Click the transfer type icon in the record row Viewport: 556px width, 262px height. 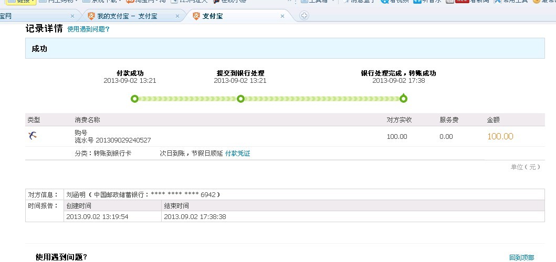pos(33,136)
